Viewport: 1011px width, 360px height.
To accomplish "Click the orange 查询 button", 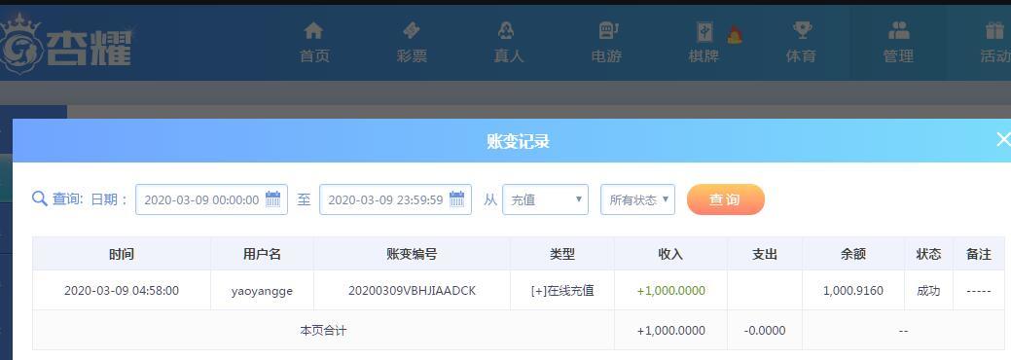I will pyautogui.click(x=725, y=199).
